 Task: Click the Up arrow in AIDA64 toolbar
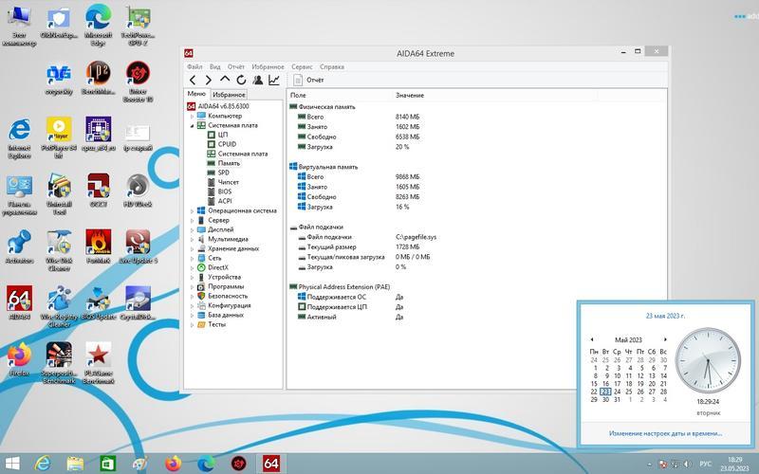point(225,81)
